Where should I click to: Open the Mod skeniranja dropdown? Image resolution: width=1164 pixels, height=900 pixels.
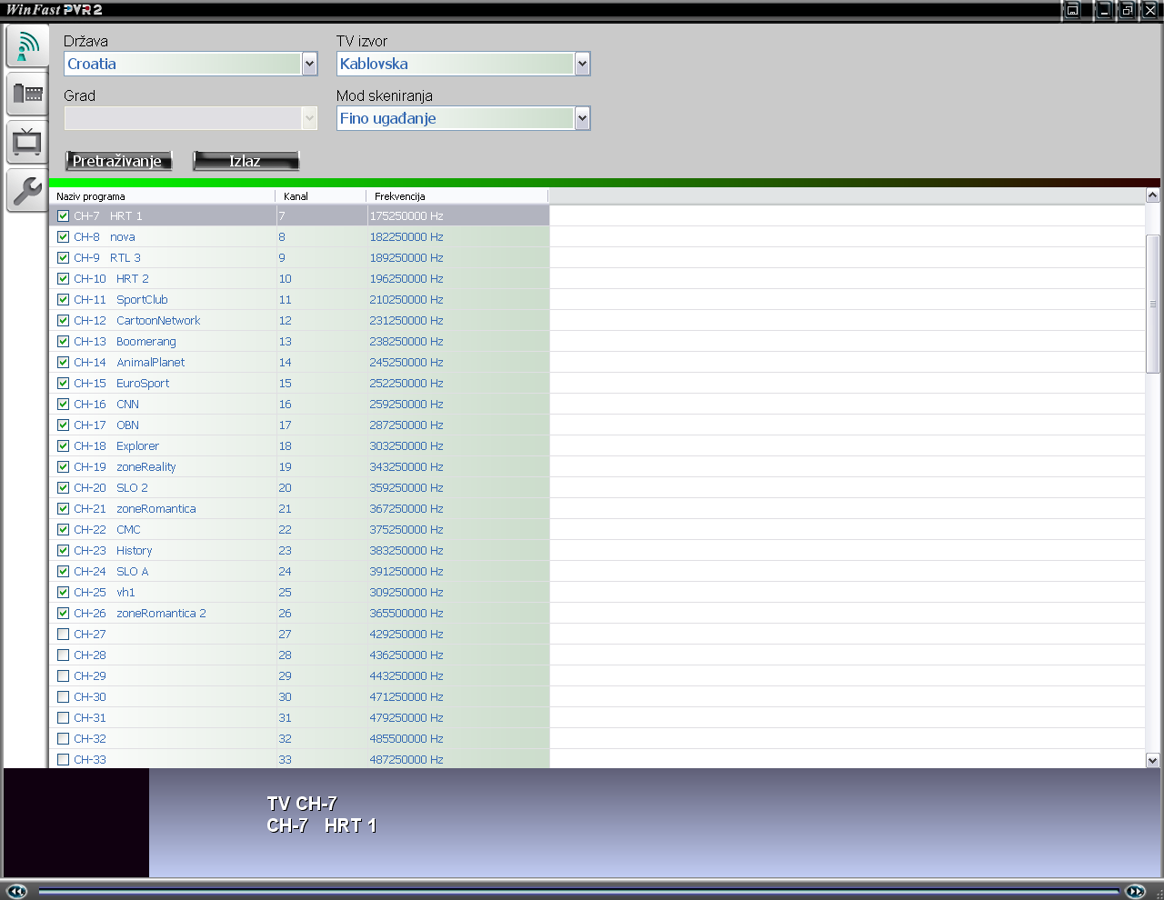click(x=464, y=118)
